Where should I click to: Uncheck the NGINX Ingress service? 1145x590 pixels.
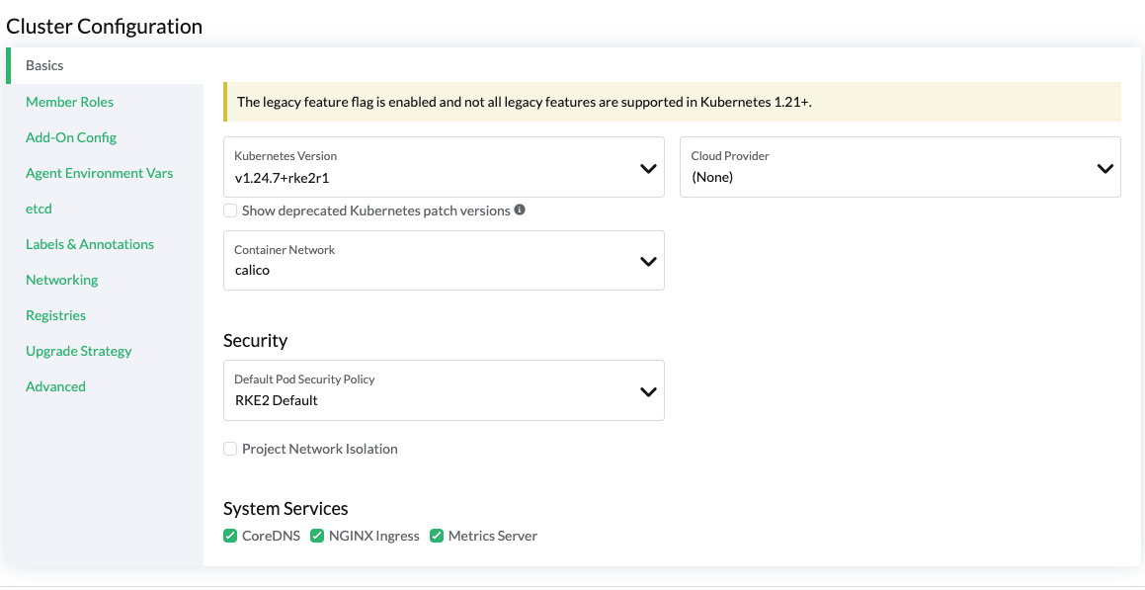click(x=316, y=535)
